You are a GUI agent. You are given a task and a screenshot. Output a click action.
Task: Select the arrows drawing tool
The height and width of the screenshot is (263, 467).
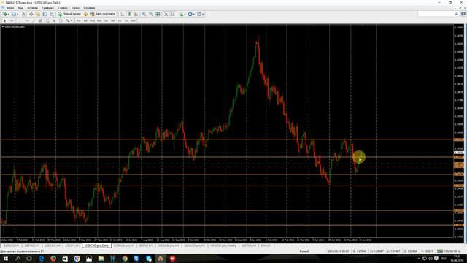pyautogui.click(x=68, y=20)
